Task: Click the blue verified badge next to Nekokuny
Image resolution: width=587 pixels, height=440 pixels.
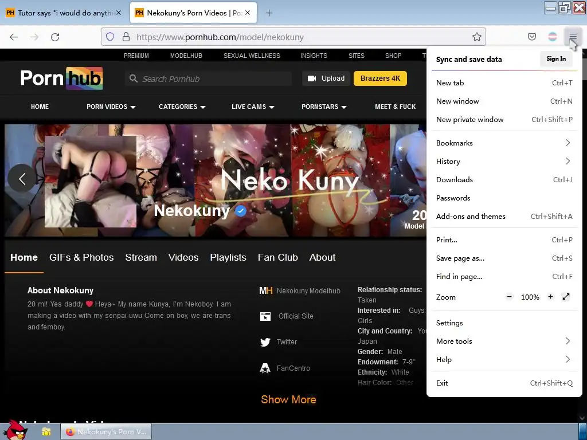Action: pyautogui.click(x=240, y=211)
